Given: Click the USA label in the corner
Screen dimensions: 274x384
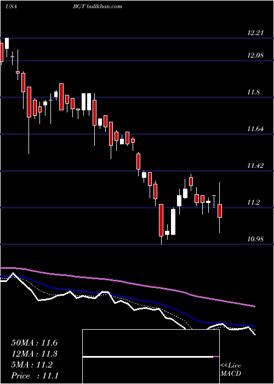Looking at the screenshot, I should pos(11,7).
